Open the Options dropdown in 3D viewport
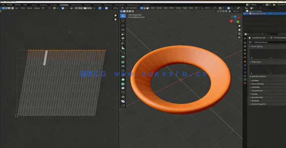Screen dimensions: 286x148 [237, 11]
